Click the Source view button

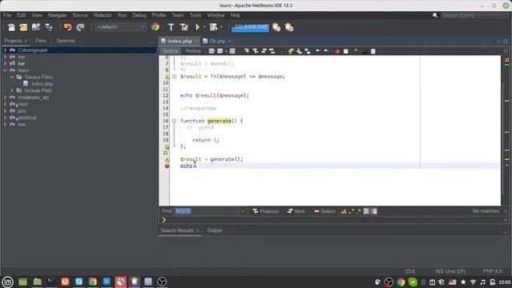pos(170,51)
